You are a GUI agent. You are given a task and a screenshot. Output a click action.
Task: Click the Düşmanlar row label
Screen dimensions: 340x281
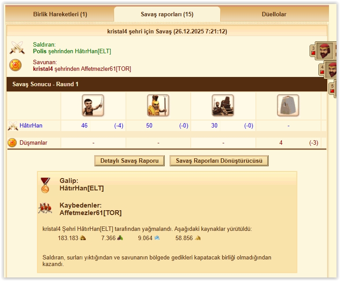pyautogui.click(x=33, y=142)
